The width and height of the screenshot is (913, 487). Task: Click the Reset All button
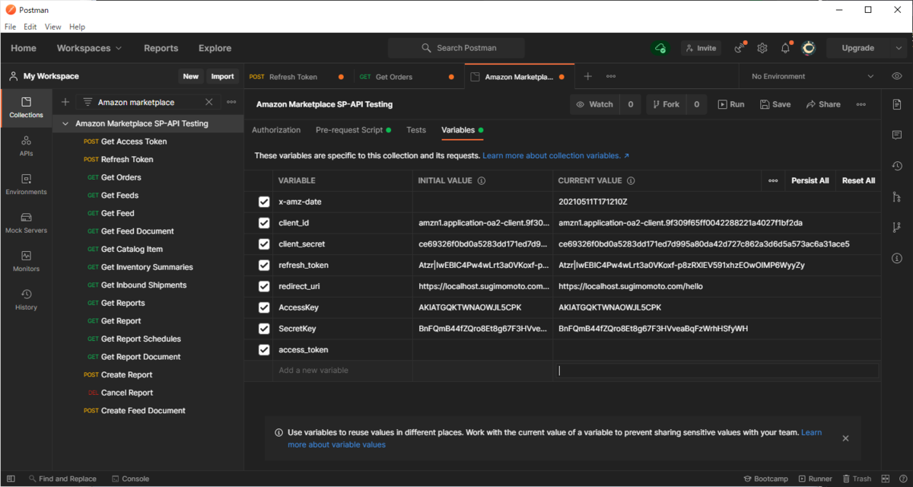click(858, 180)
